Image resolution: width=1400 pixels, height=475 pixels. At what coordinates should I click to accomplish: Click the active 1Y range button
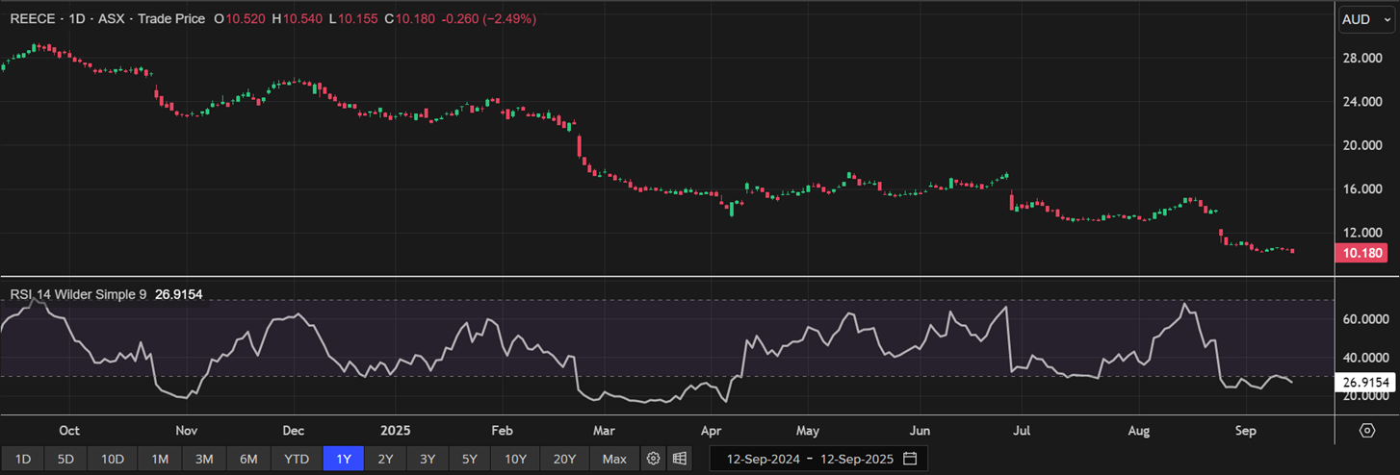[x=344, y=459]
